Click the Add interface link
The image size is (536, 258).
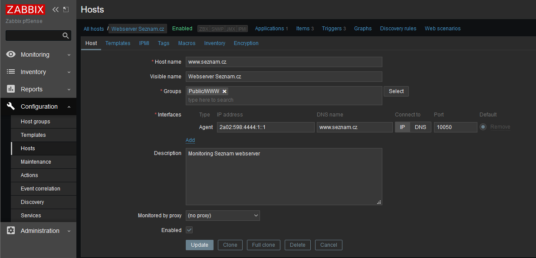[x=190, y=140]
